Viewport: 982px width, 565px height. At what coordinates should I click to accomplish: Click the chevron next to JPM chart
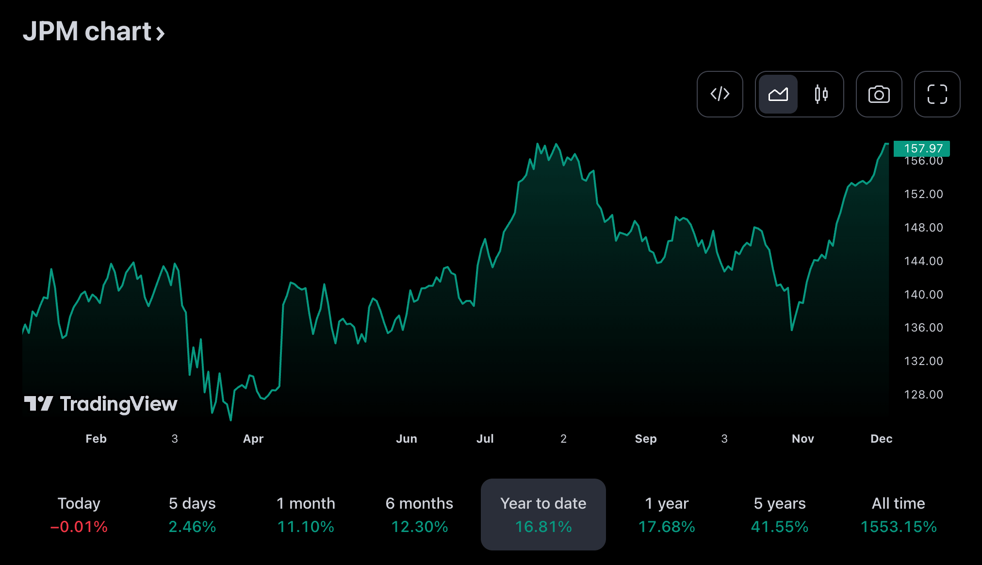tap(161, 33)
